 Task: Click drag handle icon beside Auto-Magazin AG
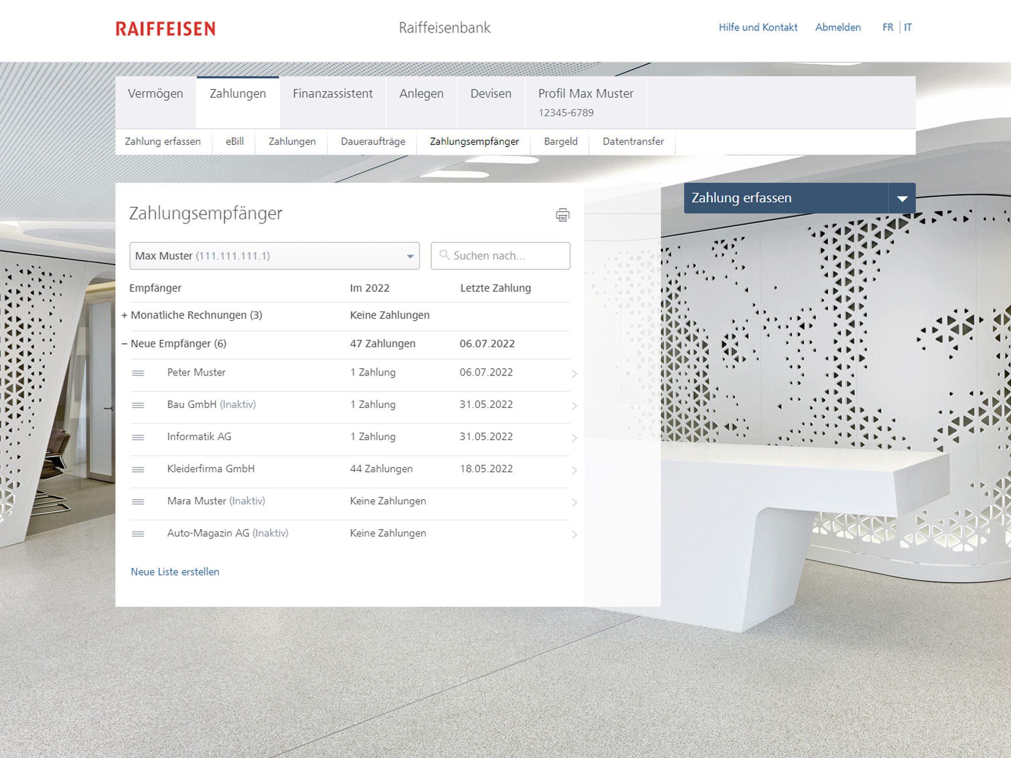click(138, 534)
